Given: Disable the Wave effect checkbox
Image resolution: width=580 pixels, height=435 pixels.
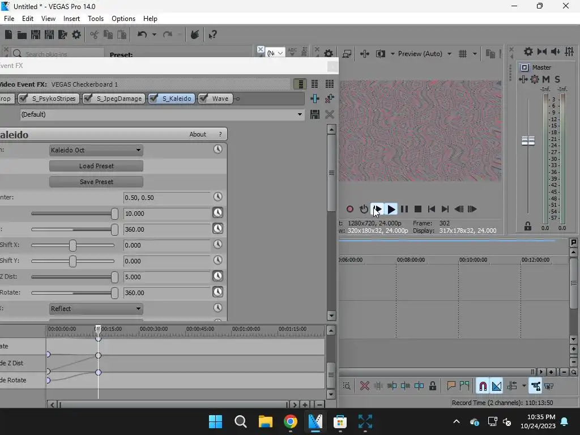Looking at the screenshot, I should click(203, 98).
